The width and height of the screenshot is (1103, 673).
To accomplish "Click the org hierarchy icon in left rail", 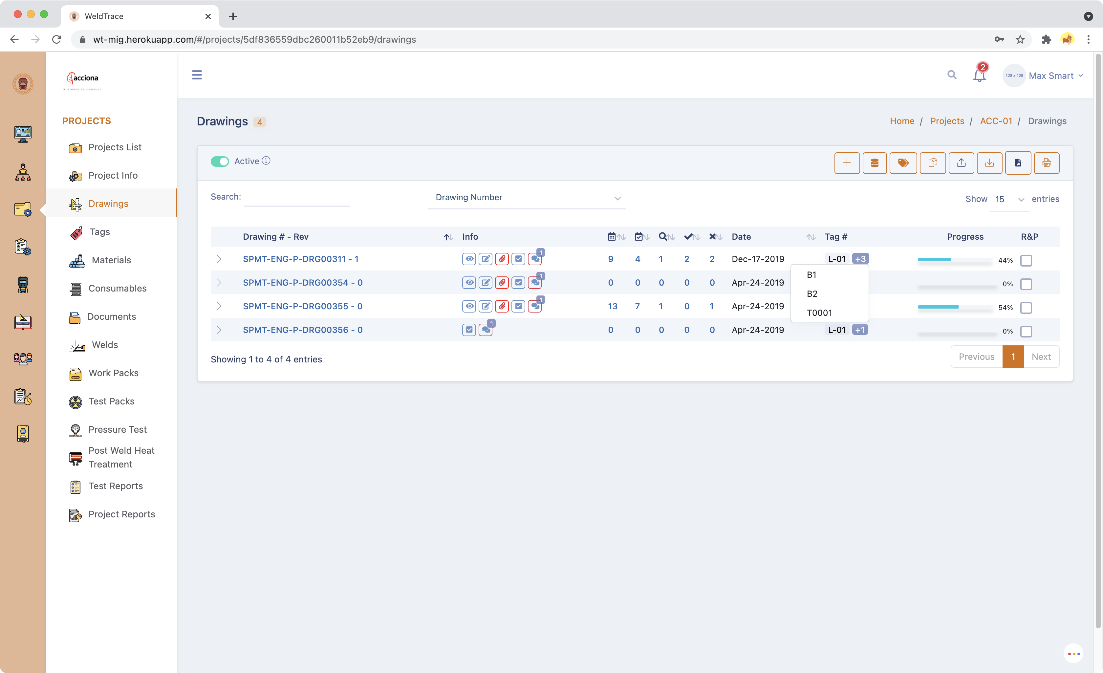I will 23,172.
